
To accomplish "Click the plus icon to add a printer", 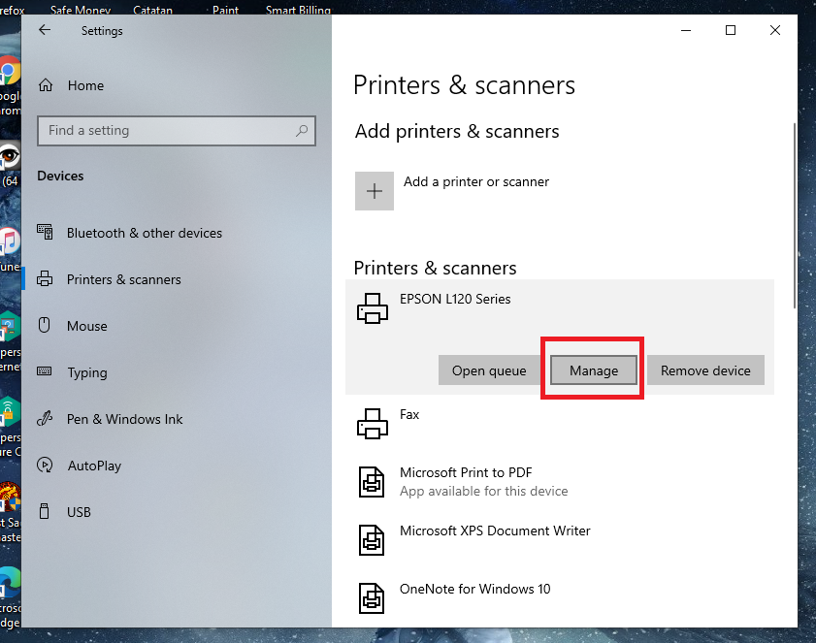I will point(375,191).
